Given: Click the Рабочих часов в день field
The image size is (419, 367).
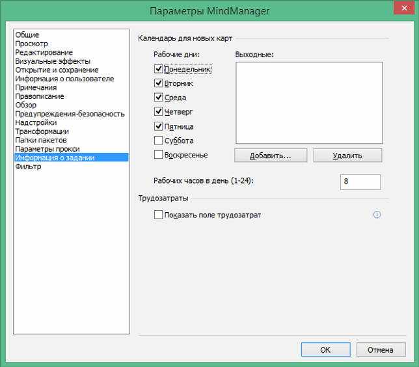Looking at the screenshot, I should [360, 182].
